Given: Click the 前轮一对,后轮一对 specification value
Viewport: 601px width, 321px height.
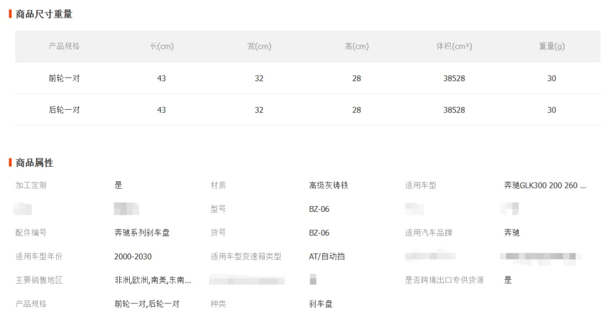Looking at the screenshot, I should (147, 304).
